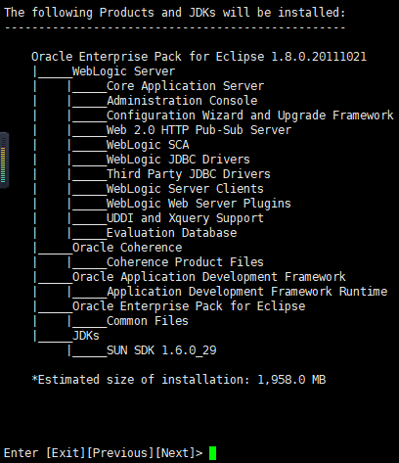Select the 'WebLogic JDBC Drivers' row

click(178, 160)
